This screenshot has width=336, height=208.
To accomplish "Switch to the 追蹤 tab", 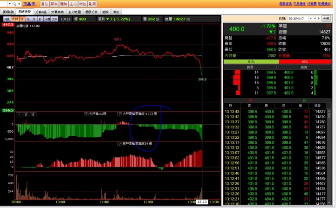I will point(105,12).
